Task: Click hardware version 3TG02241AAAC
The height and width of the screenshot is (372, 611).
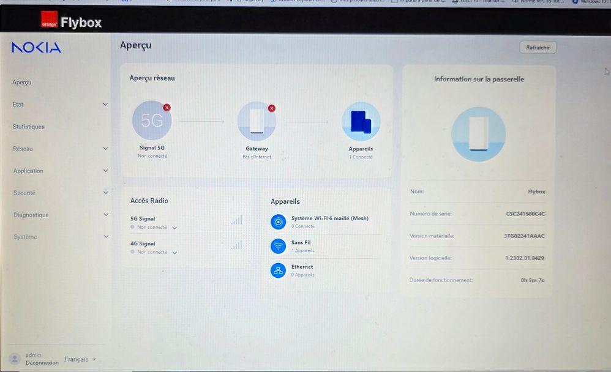Action: 524,236
